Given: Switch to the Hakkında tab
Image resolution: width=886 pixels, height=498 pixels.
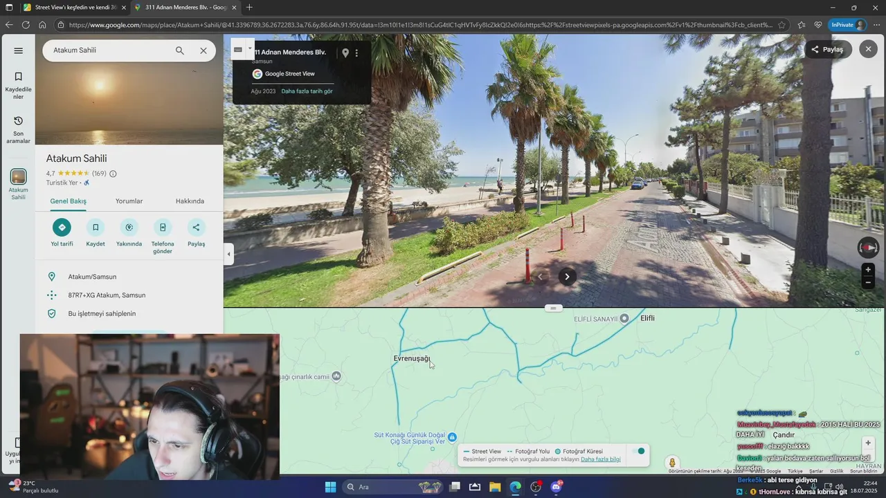Looking at the screenshot, I should (x=190, y=201).
